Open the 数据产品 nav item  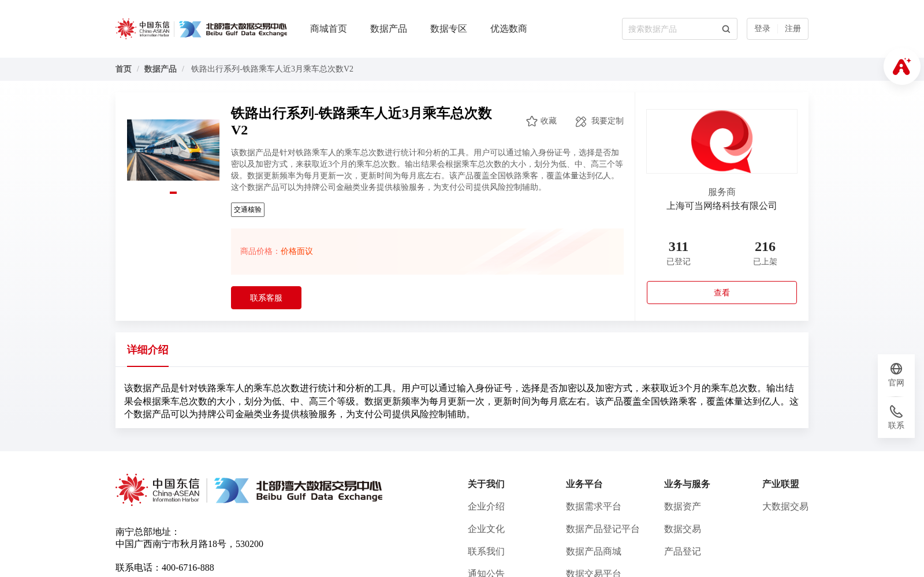click(389, 29)
